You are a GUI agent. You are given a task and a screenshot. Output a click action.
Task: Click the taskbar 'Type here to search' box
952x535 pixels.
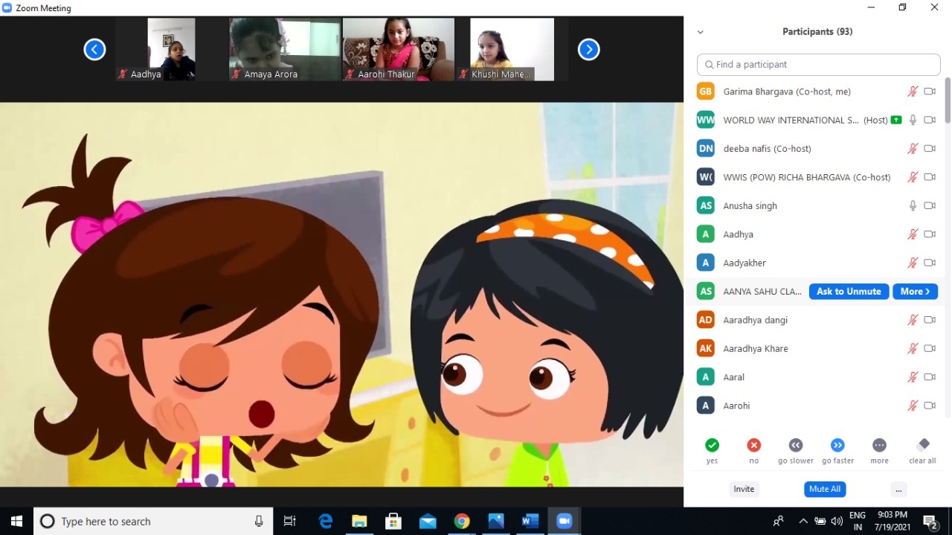click(152, 522)
